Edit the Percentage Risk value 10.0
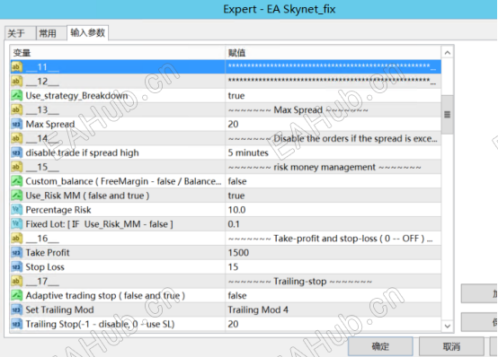This screenshot has width=498, height=357. (333, 210)
